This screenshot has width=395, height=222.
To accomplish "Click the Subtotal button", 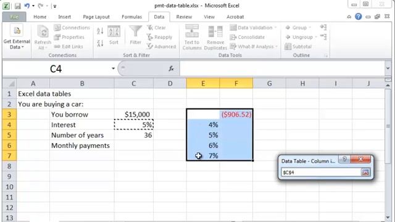I will point(298,47).
